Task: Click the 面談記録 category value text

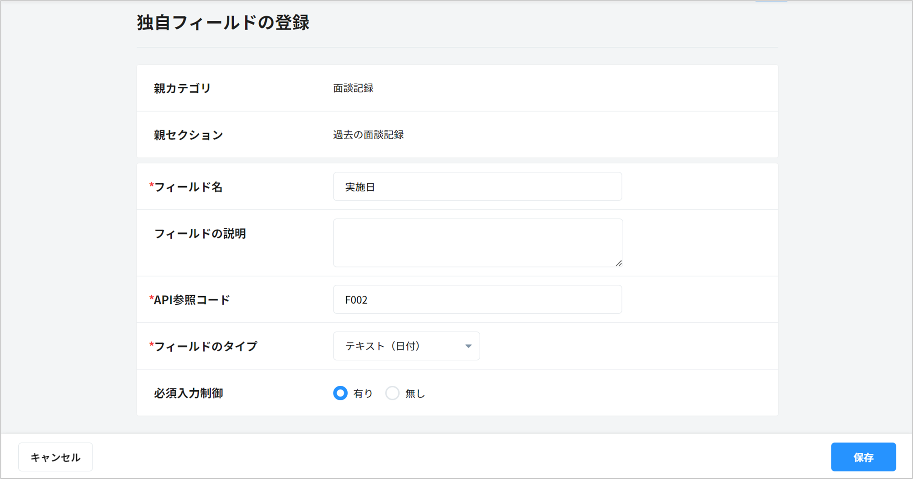Action: point(353,88)
